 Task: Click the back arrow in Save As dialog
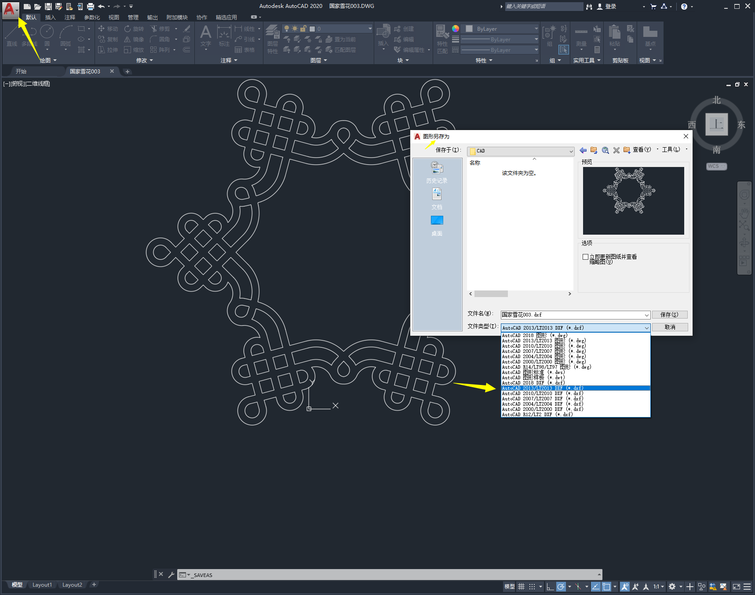583,150
